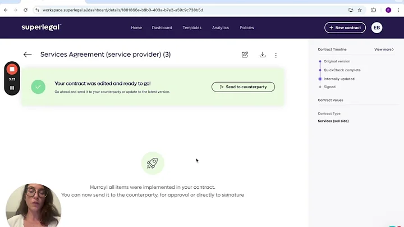This screenshot has width=404, height=227.
Task: Click the superlegal logo
Action: (41, 28)
